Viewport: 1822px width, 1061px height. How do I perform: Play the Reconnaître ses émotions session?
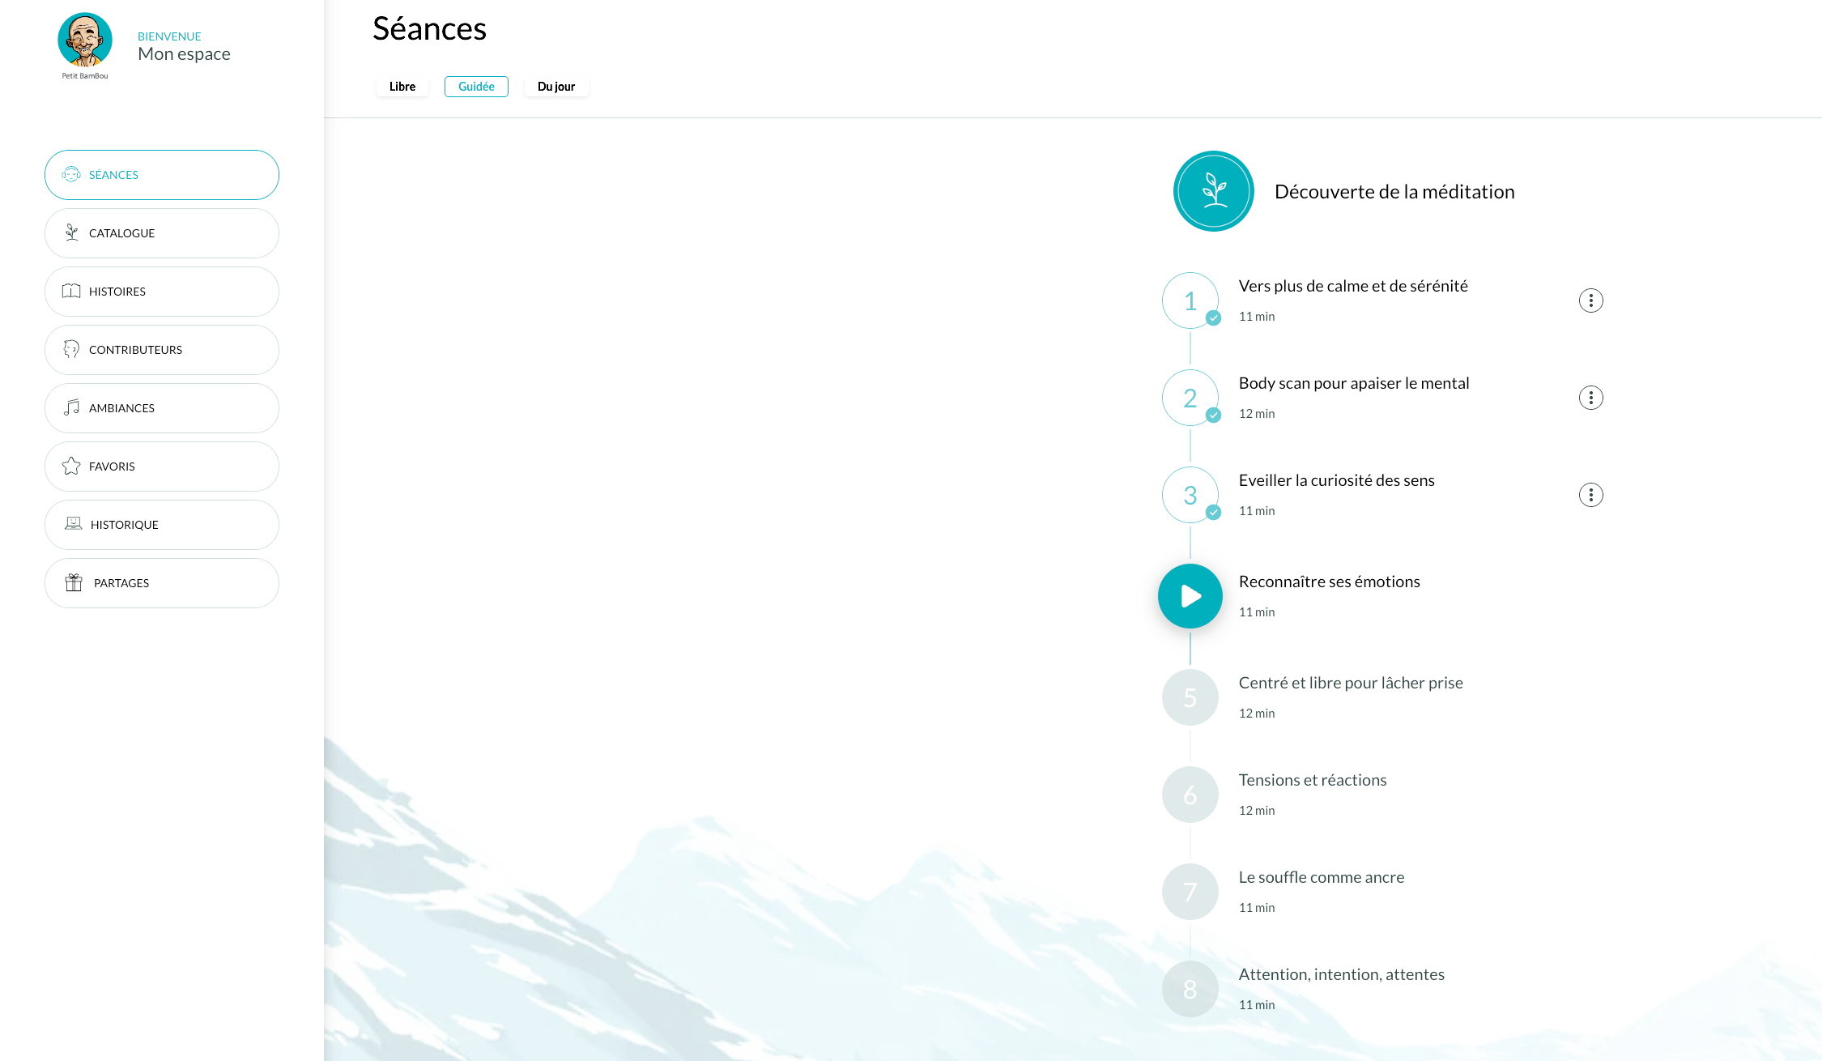coord(1190,596)
